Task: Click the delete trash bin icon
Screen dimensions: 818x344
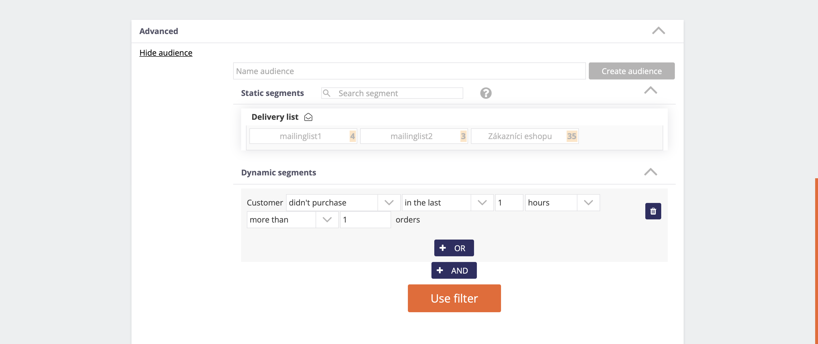Action: tap(653, 211)
